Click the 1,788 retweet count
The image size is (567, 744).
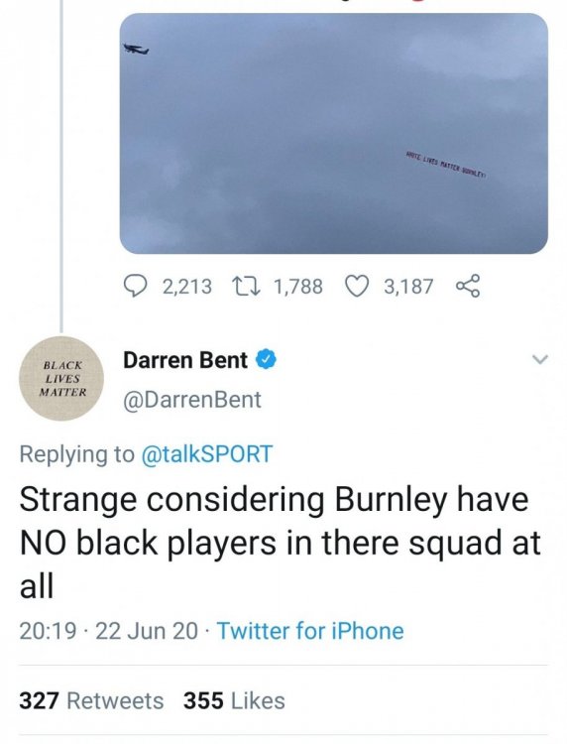(x=298, y=287)
